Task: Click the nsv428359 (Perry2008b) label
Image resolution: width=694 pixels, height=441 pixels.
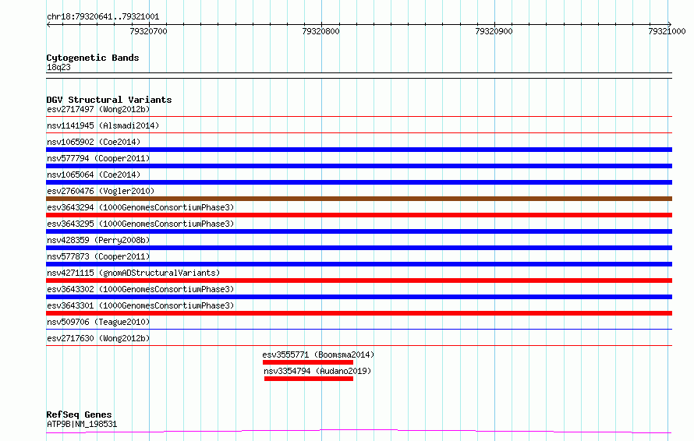Action: click(x=98, y=240)
